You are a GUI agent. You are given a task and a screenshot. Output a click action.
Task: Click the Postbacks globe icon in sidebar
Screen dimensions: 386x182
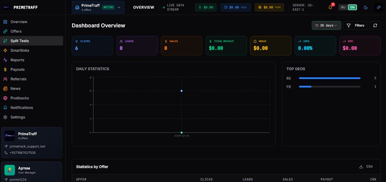pyautogui.click(x=5, y=98)
